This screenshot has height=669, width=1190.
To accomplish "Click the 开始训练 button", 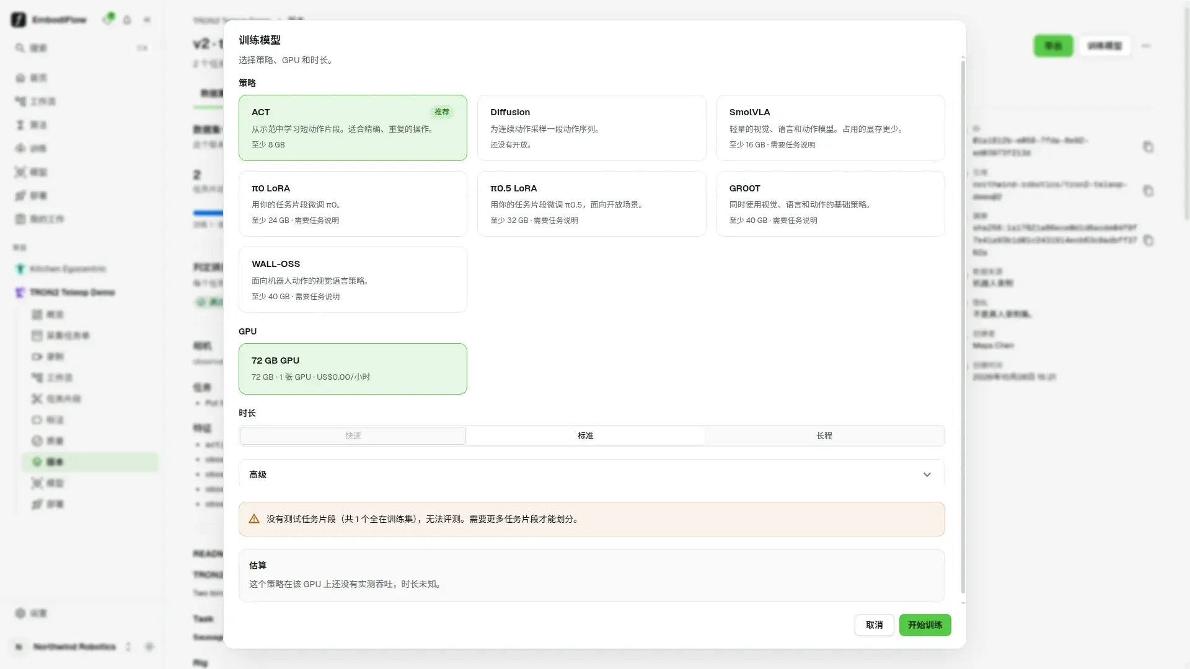I will pyautogui.click(x=925, y=625).
